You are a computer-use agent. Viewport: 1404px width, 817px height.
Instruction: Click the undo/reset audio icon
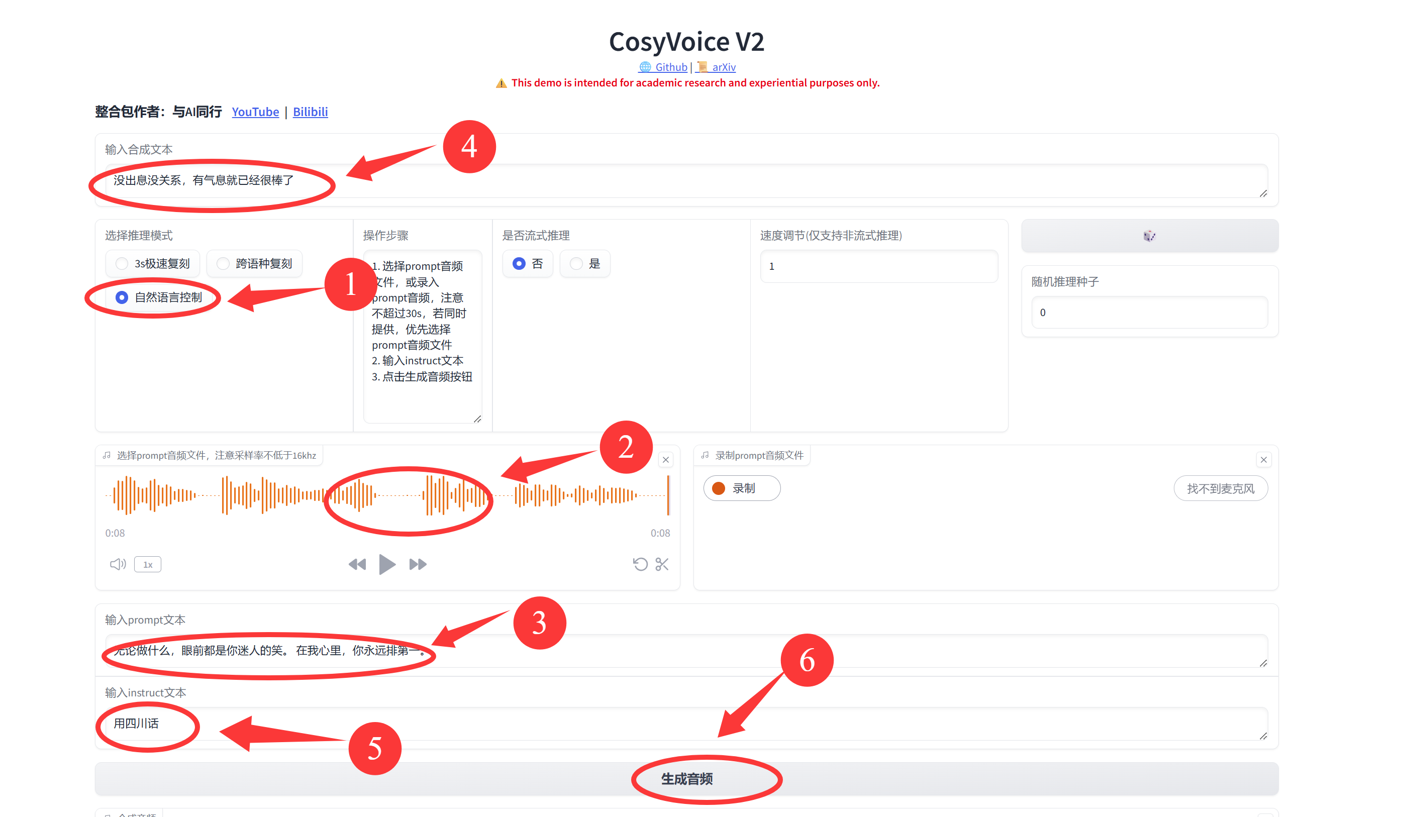tap(640, 564)
